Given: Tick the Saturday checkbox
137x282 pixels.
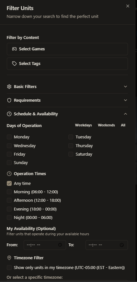Looking at the screenshot, I should tap(71, 154).
